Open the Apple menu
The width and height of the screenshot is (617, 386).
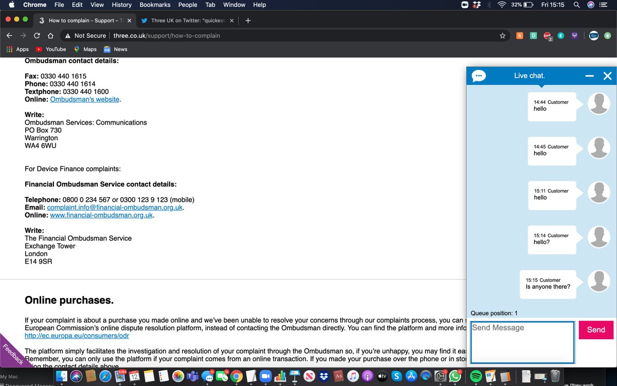[x=11, y=5]
